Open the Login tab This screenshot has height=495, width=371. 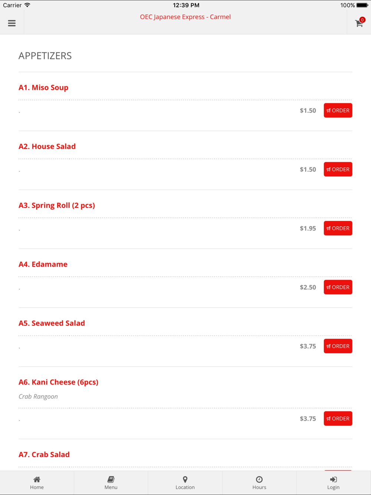coord(334,483)
